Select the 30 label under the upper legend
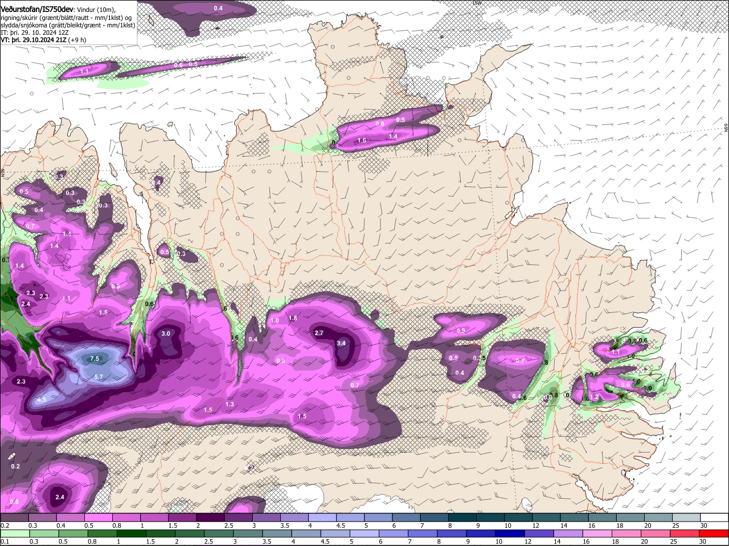Screen dimensions: 729x546 coord(704,525)
